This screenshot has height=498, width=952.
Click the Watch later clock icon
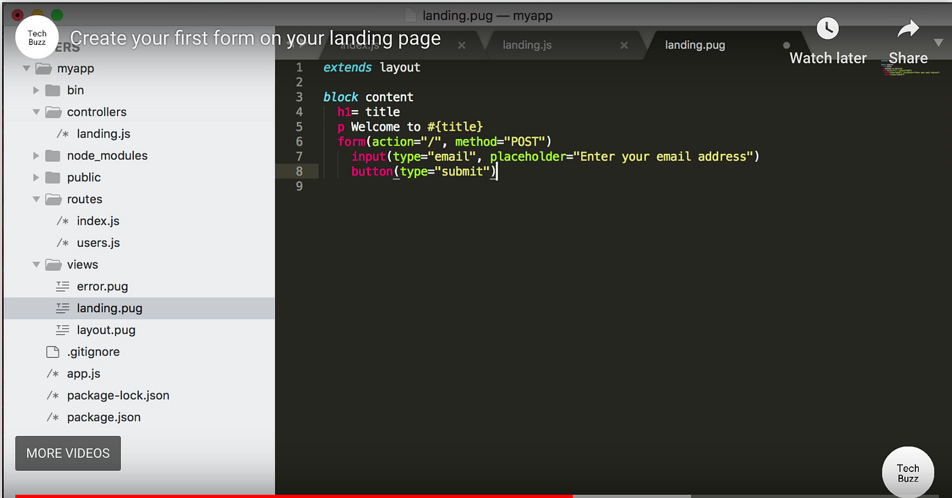point(828,28)
